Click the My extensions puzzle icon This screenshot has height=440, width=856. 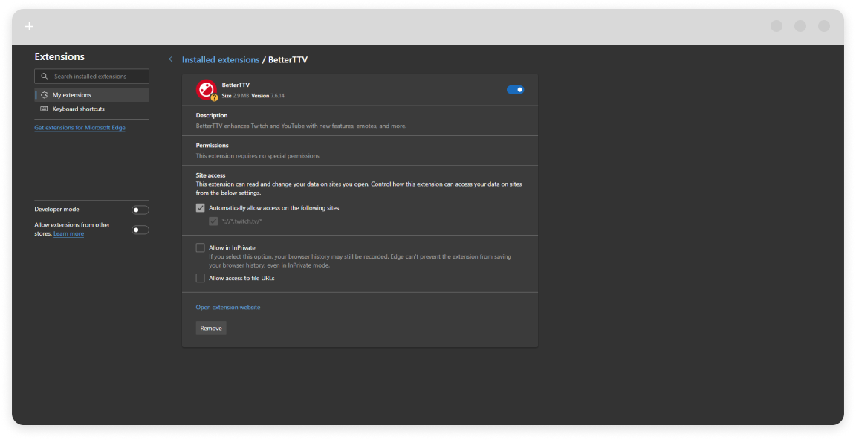pyautogui.click(x=45, y=95)
